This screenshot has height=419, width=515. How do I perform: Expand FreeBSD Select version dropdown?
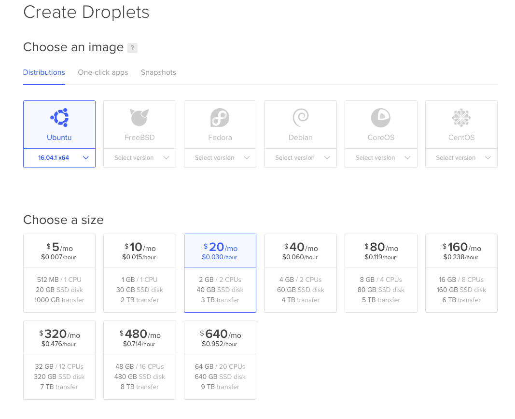139,158
